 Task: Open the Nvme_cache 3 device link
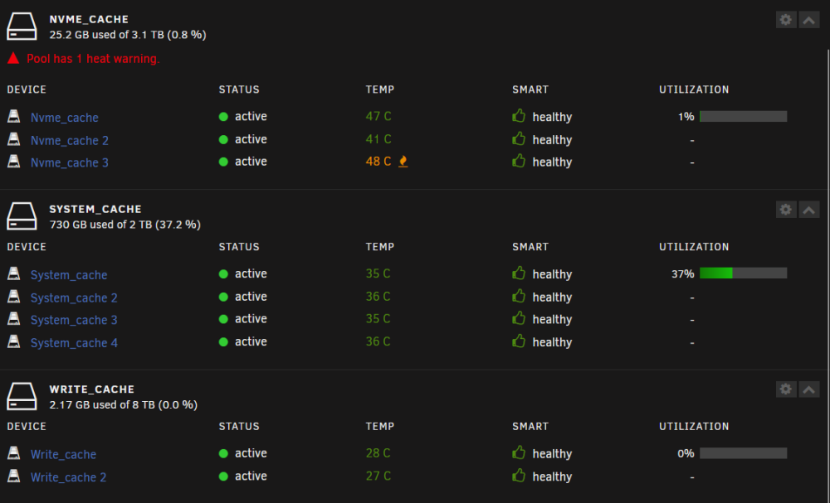coord(70,162)
